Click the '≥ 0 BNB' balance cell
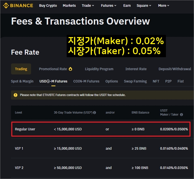194x179 pixels. click(x=138, y=129)
